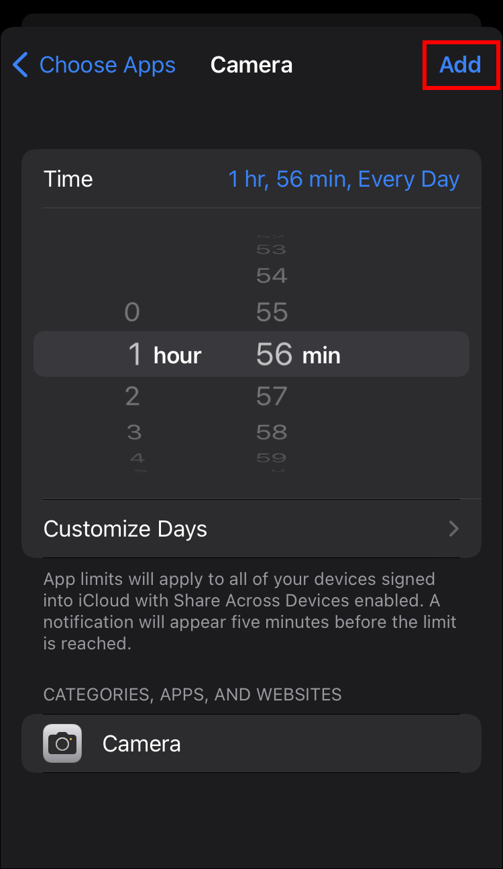The image size is (503, 869).
Task: Choose 57 in the minutes wheel
Action: pos(272,396)
